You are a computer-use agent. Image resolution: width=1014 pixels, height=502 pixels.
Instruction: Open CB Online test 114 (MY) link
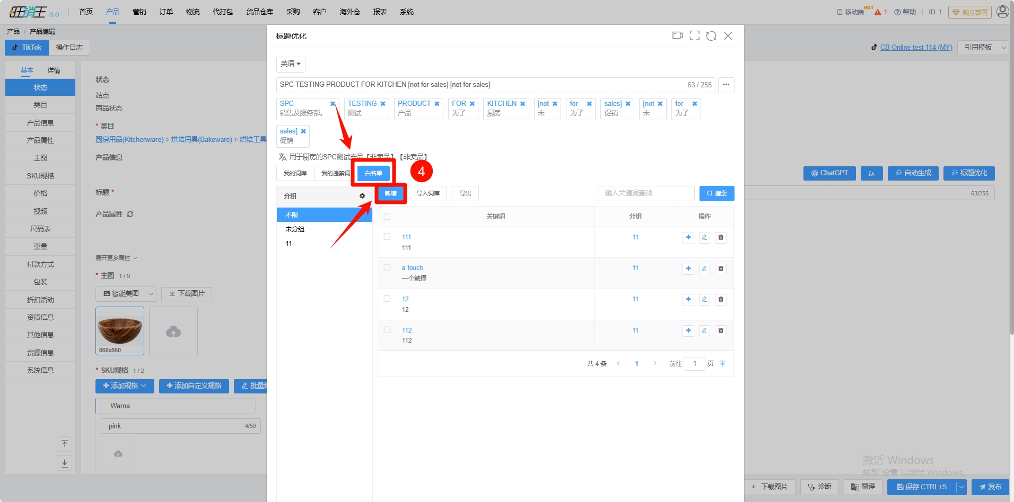916,47
